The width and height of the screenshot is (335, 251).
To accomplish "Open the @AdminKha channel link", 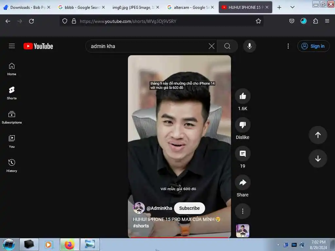I will click(159, 208).
